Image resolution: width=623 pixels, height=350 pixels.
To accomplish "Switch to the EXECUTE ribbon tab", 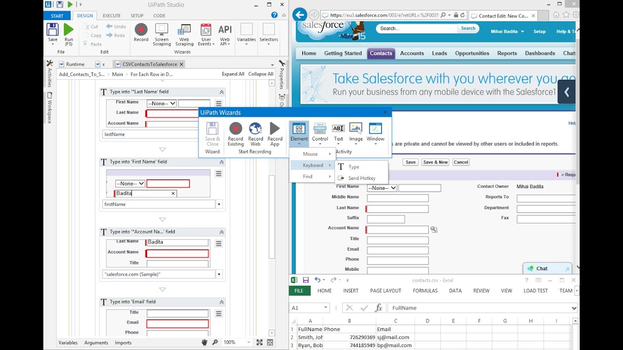I will click(x=111, y=16).
